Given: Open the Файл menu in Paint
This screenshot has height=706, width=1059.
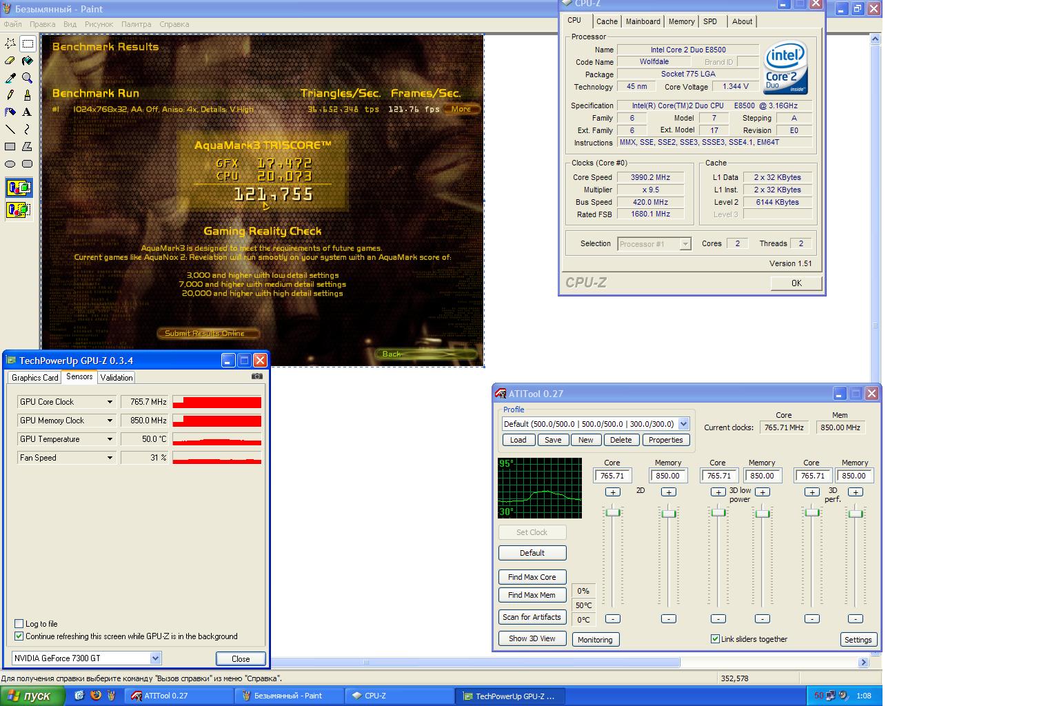Looking at the screenshot, I should point(12,24).
